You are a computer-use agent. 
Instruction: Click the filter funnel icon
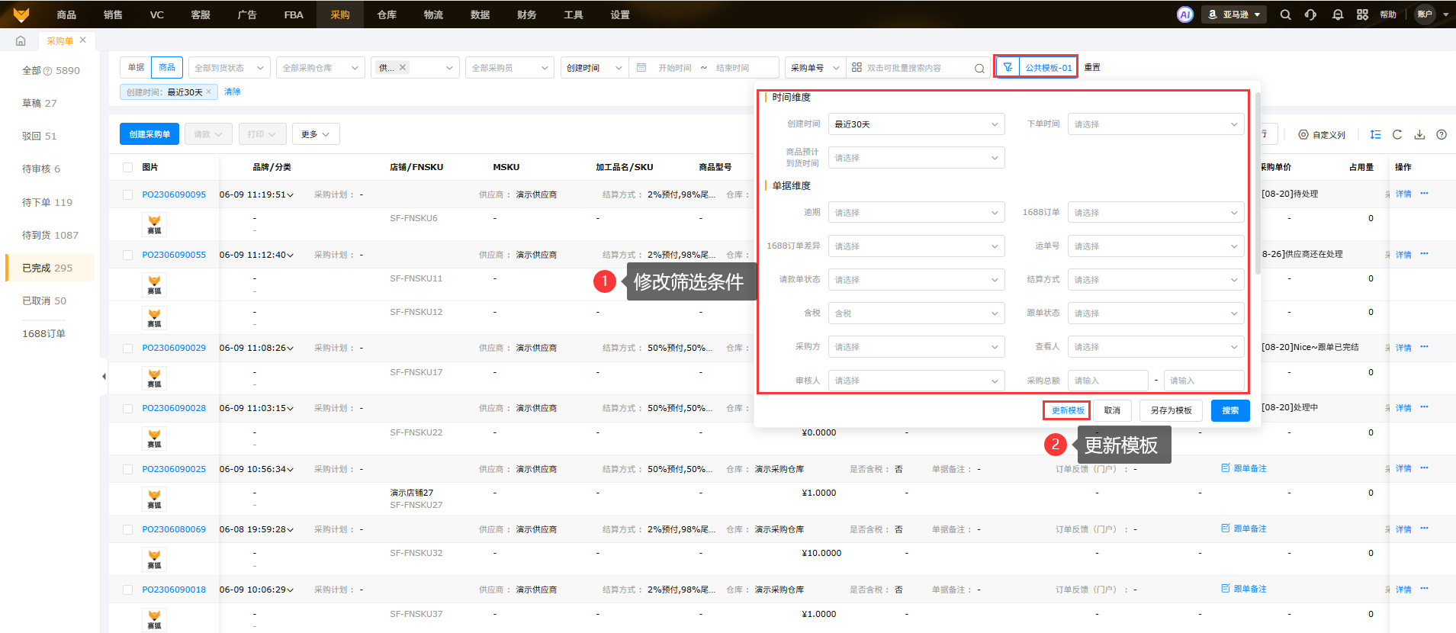pyautogui.click(x=1008, y=67)
